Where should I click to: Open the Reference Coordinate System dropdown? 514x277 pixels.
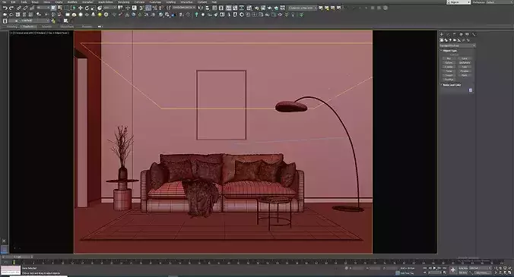(109, 8)
